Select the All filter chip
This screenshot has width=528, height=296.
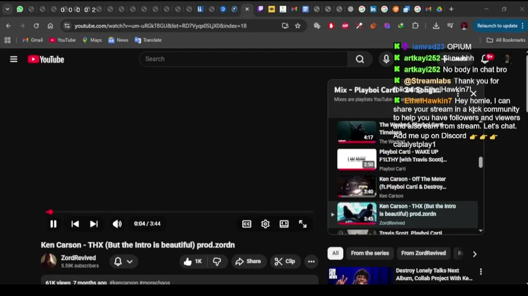point(336,253)
